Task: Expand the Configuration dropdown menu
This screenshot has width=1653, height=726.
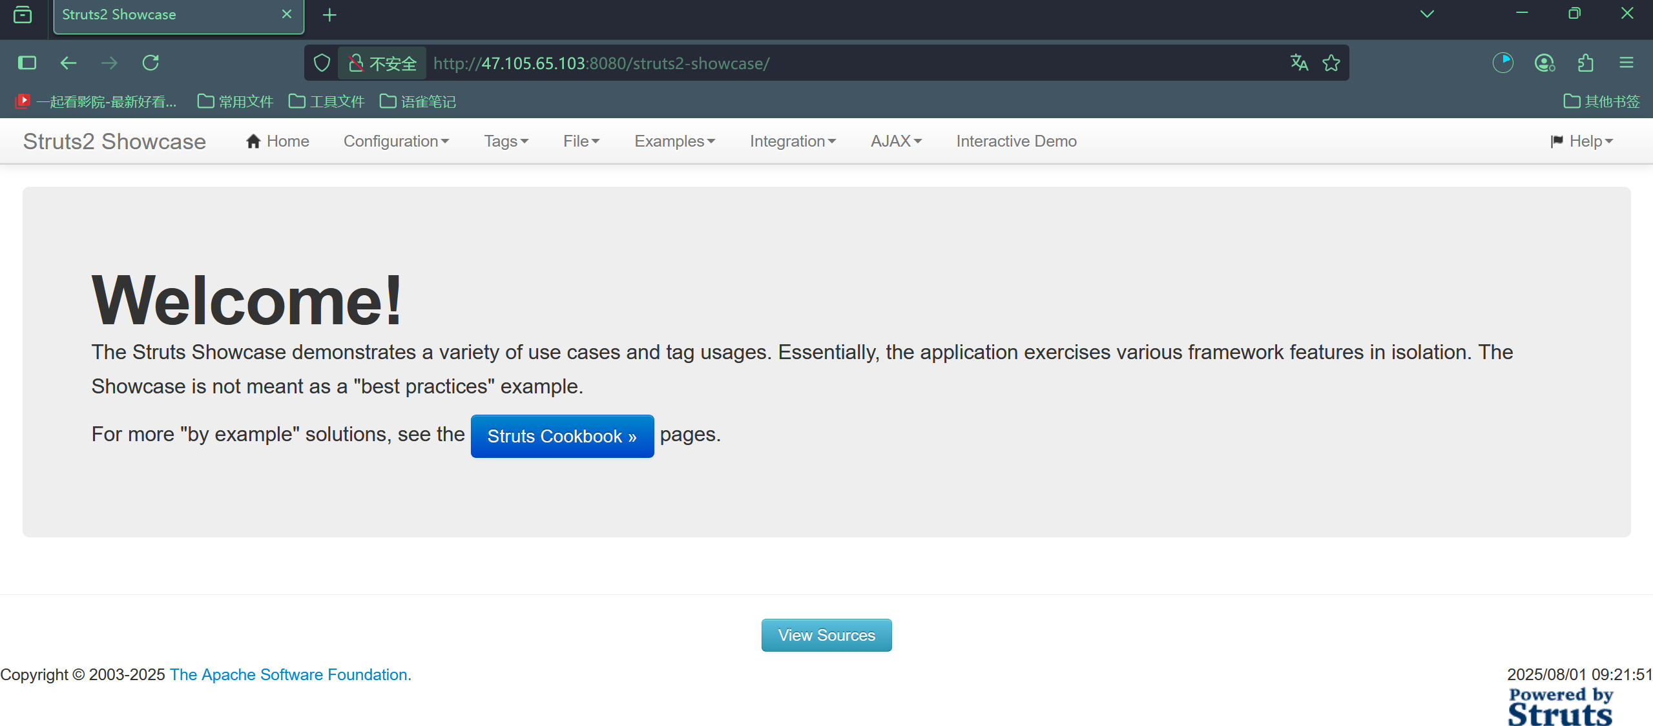Action: (396, 141)
